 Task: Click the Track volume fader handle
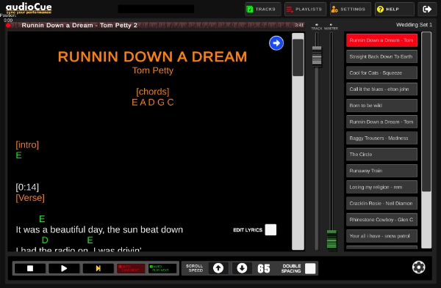pos(317,56)
